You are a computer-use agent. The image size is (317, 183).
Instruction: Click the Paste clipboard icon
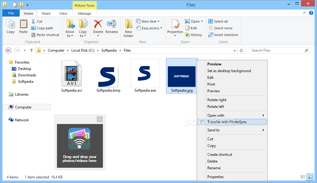[x=24, y=24]
